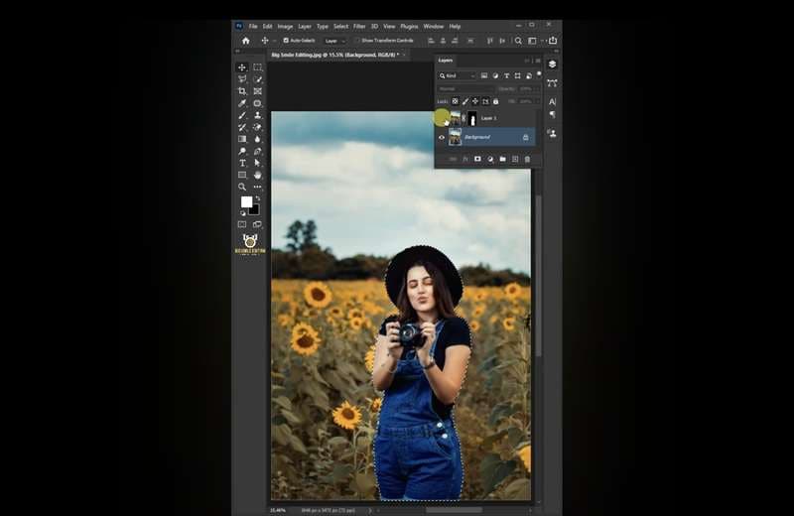The width and height of the screenshot is (794, 516).
Task: Select the Hand tool
Action: [x=258, y=175]
